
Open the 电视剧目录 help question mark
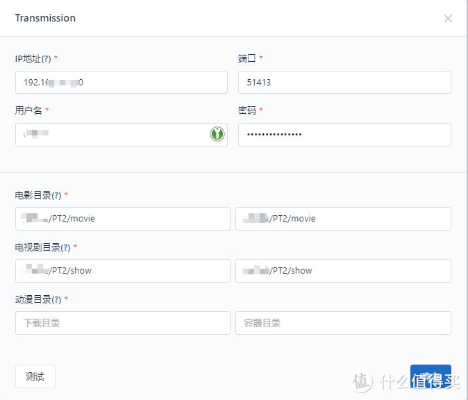point(65,248)
